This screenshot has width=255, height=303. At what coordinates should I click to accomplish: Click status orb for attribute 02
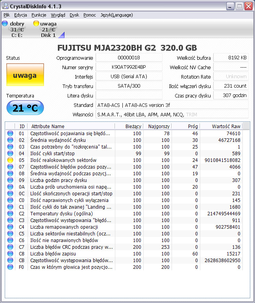click(x=10, y=140)
